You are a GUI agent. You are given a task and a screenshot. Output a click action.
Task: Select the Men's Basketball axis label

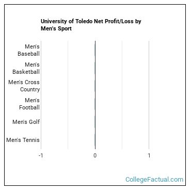click(x=26, y=68)
